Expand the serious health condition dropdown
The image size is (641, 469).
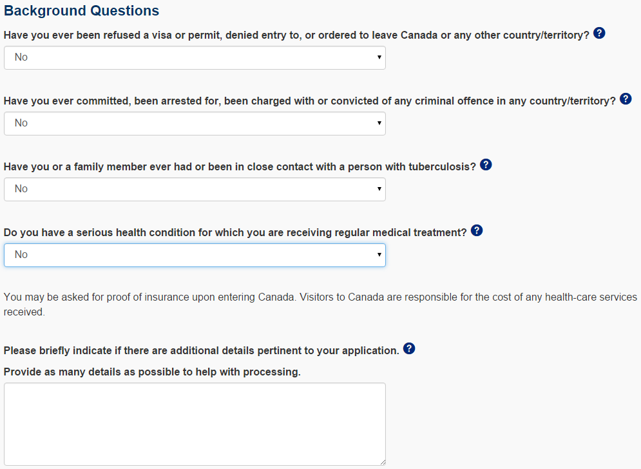pyautogui.click(x=195, y=255)
